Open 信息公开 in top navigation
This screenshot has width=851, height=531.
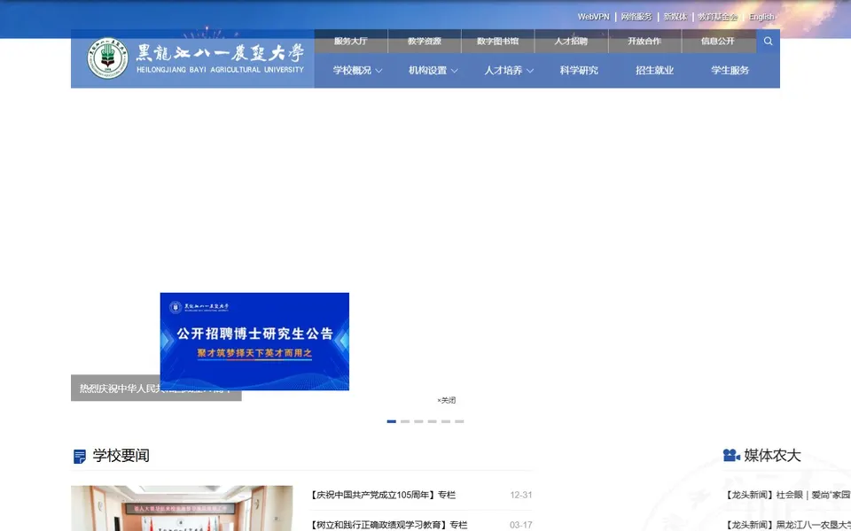tap(717, 42)
